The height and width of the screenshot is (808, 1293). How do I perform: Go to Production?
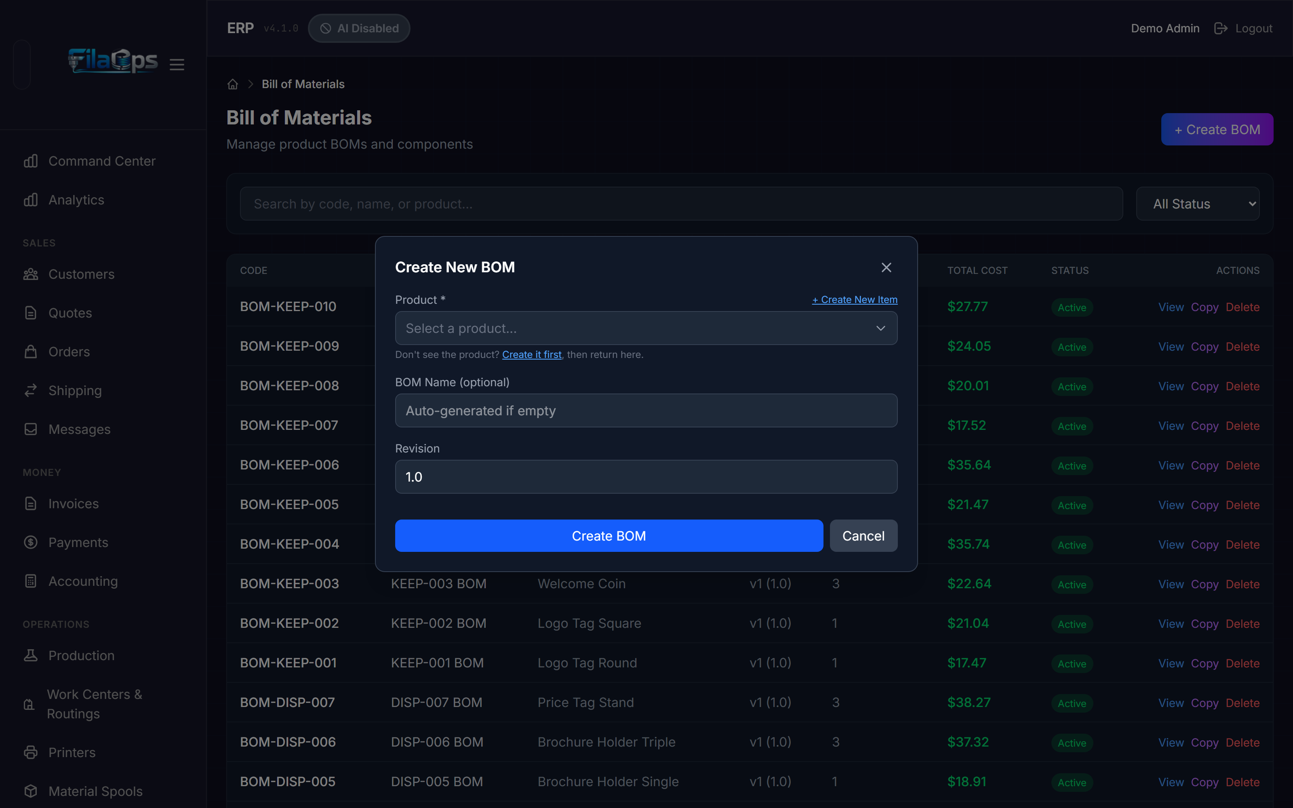(x=81, y=655)
